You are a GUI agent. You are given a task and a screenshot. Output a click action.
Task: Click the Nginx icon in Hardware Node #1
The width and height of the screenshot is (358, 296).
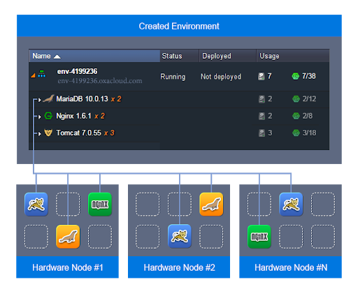coord(100,205)
